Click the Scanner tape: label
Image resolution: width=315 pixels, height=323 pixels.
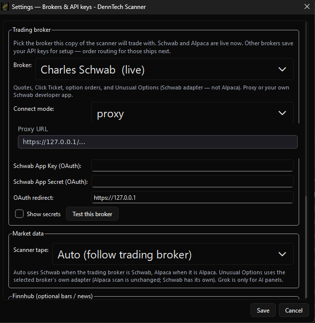pos(31,250)
